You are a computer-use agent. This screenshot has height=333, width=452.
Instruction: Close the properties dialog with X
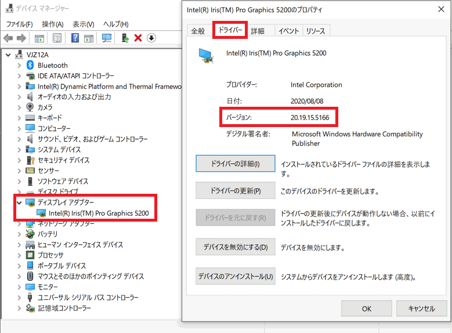click(441, 9)
